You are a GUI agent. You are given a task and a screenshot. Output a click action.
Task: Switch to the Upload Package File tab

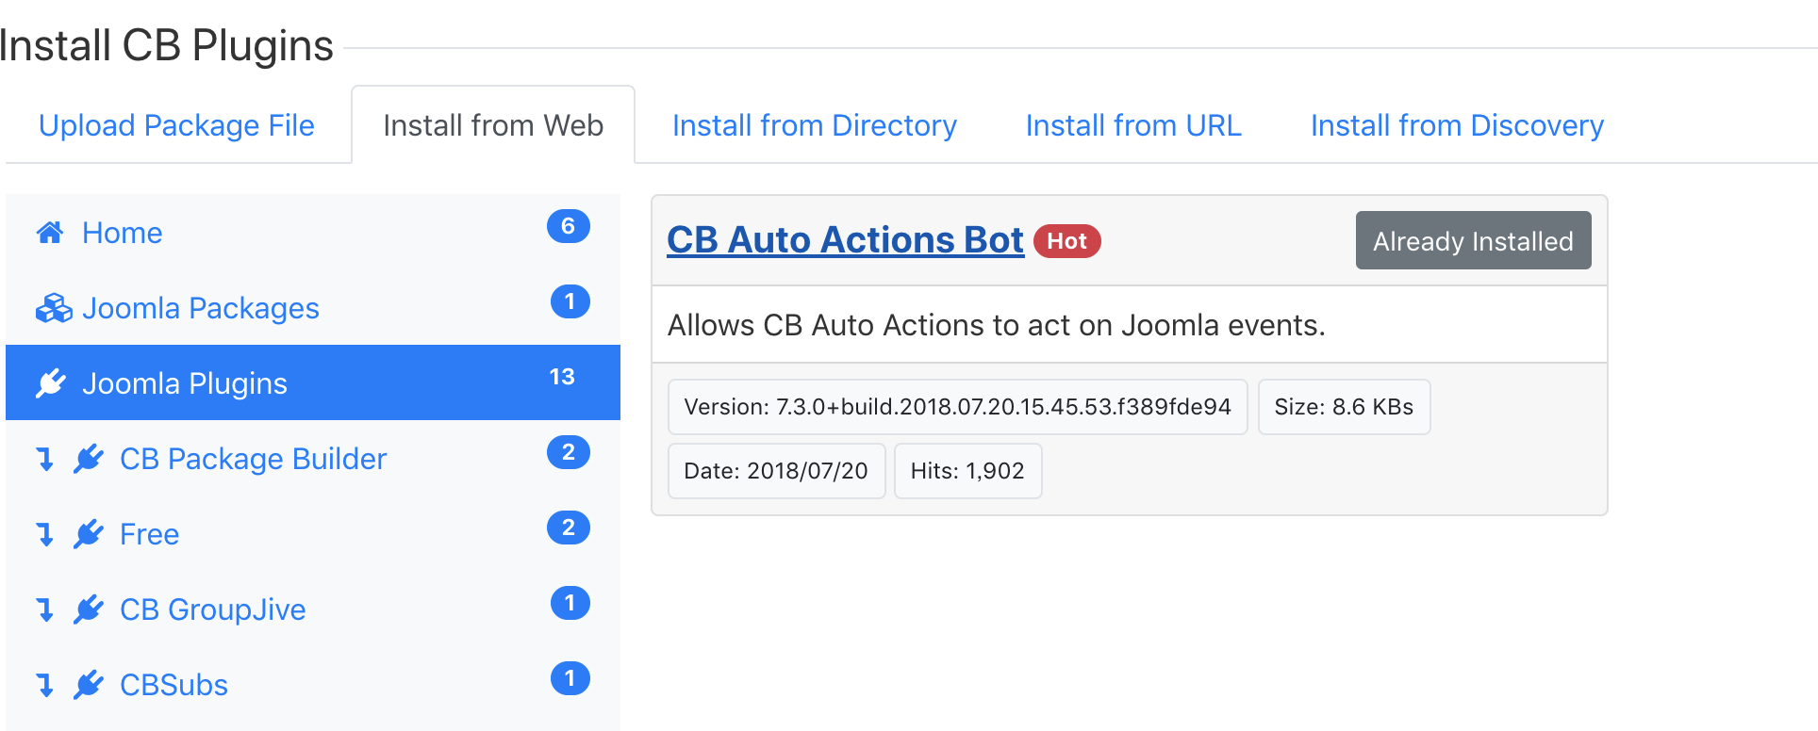[176, 125]
